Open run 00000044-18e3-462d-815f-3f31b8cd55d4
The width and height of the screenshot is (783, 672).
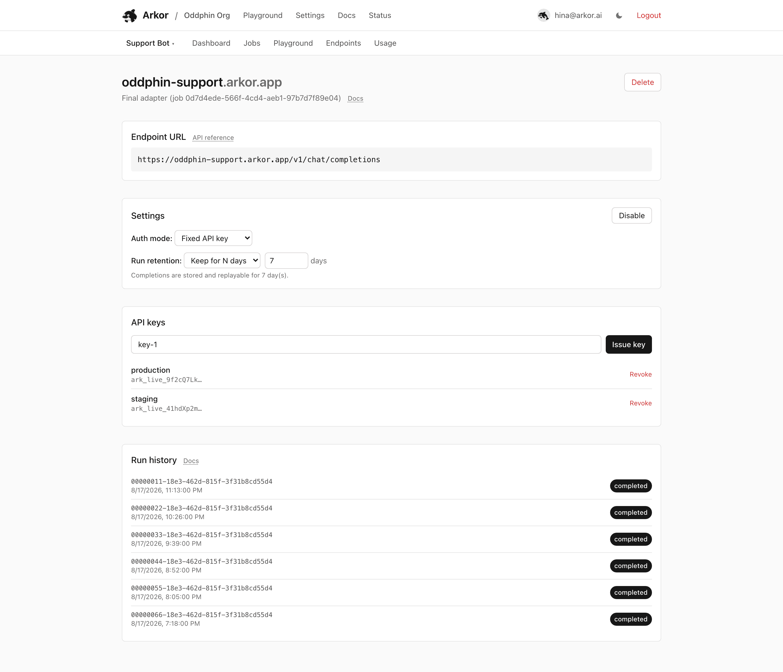391,566
